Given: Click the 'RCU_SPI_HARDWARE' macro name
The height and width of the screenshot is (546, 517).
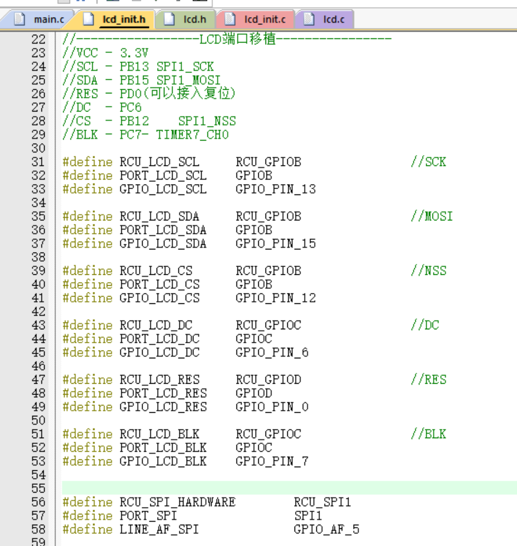Looking at the screenshot, I should pyautogui.click(x=177, y=502).
